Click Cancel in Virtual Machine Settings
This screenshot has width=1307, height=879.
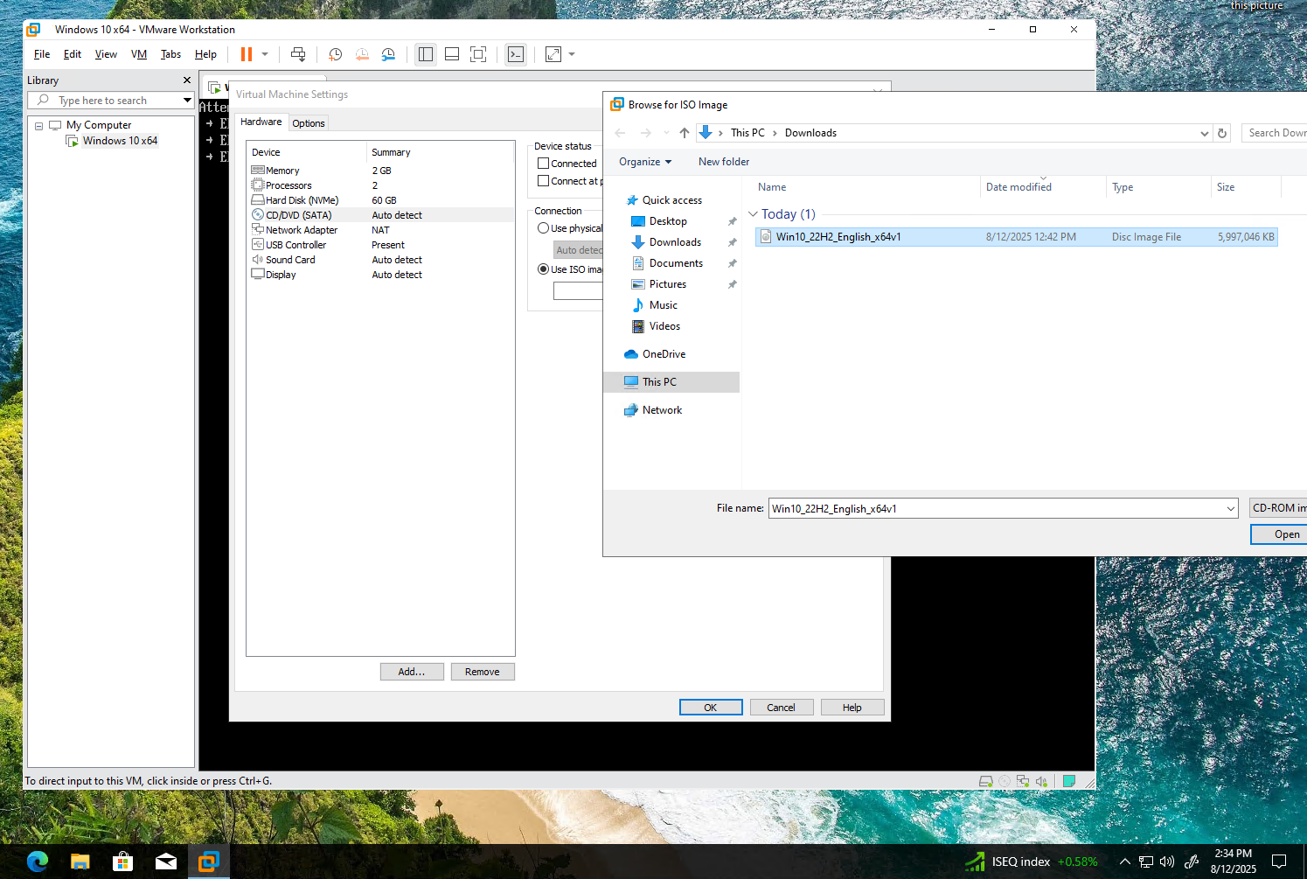tap(782, 708)
